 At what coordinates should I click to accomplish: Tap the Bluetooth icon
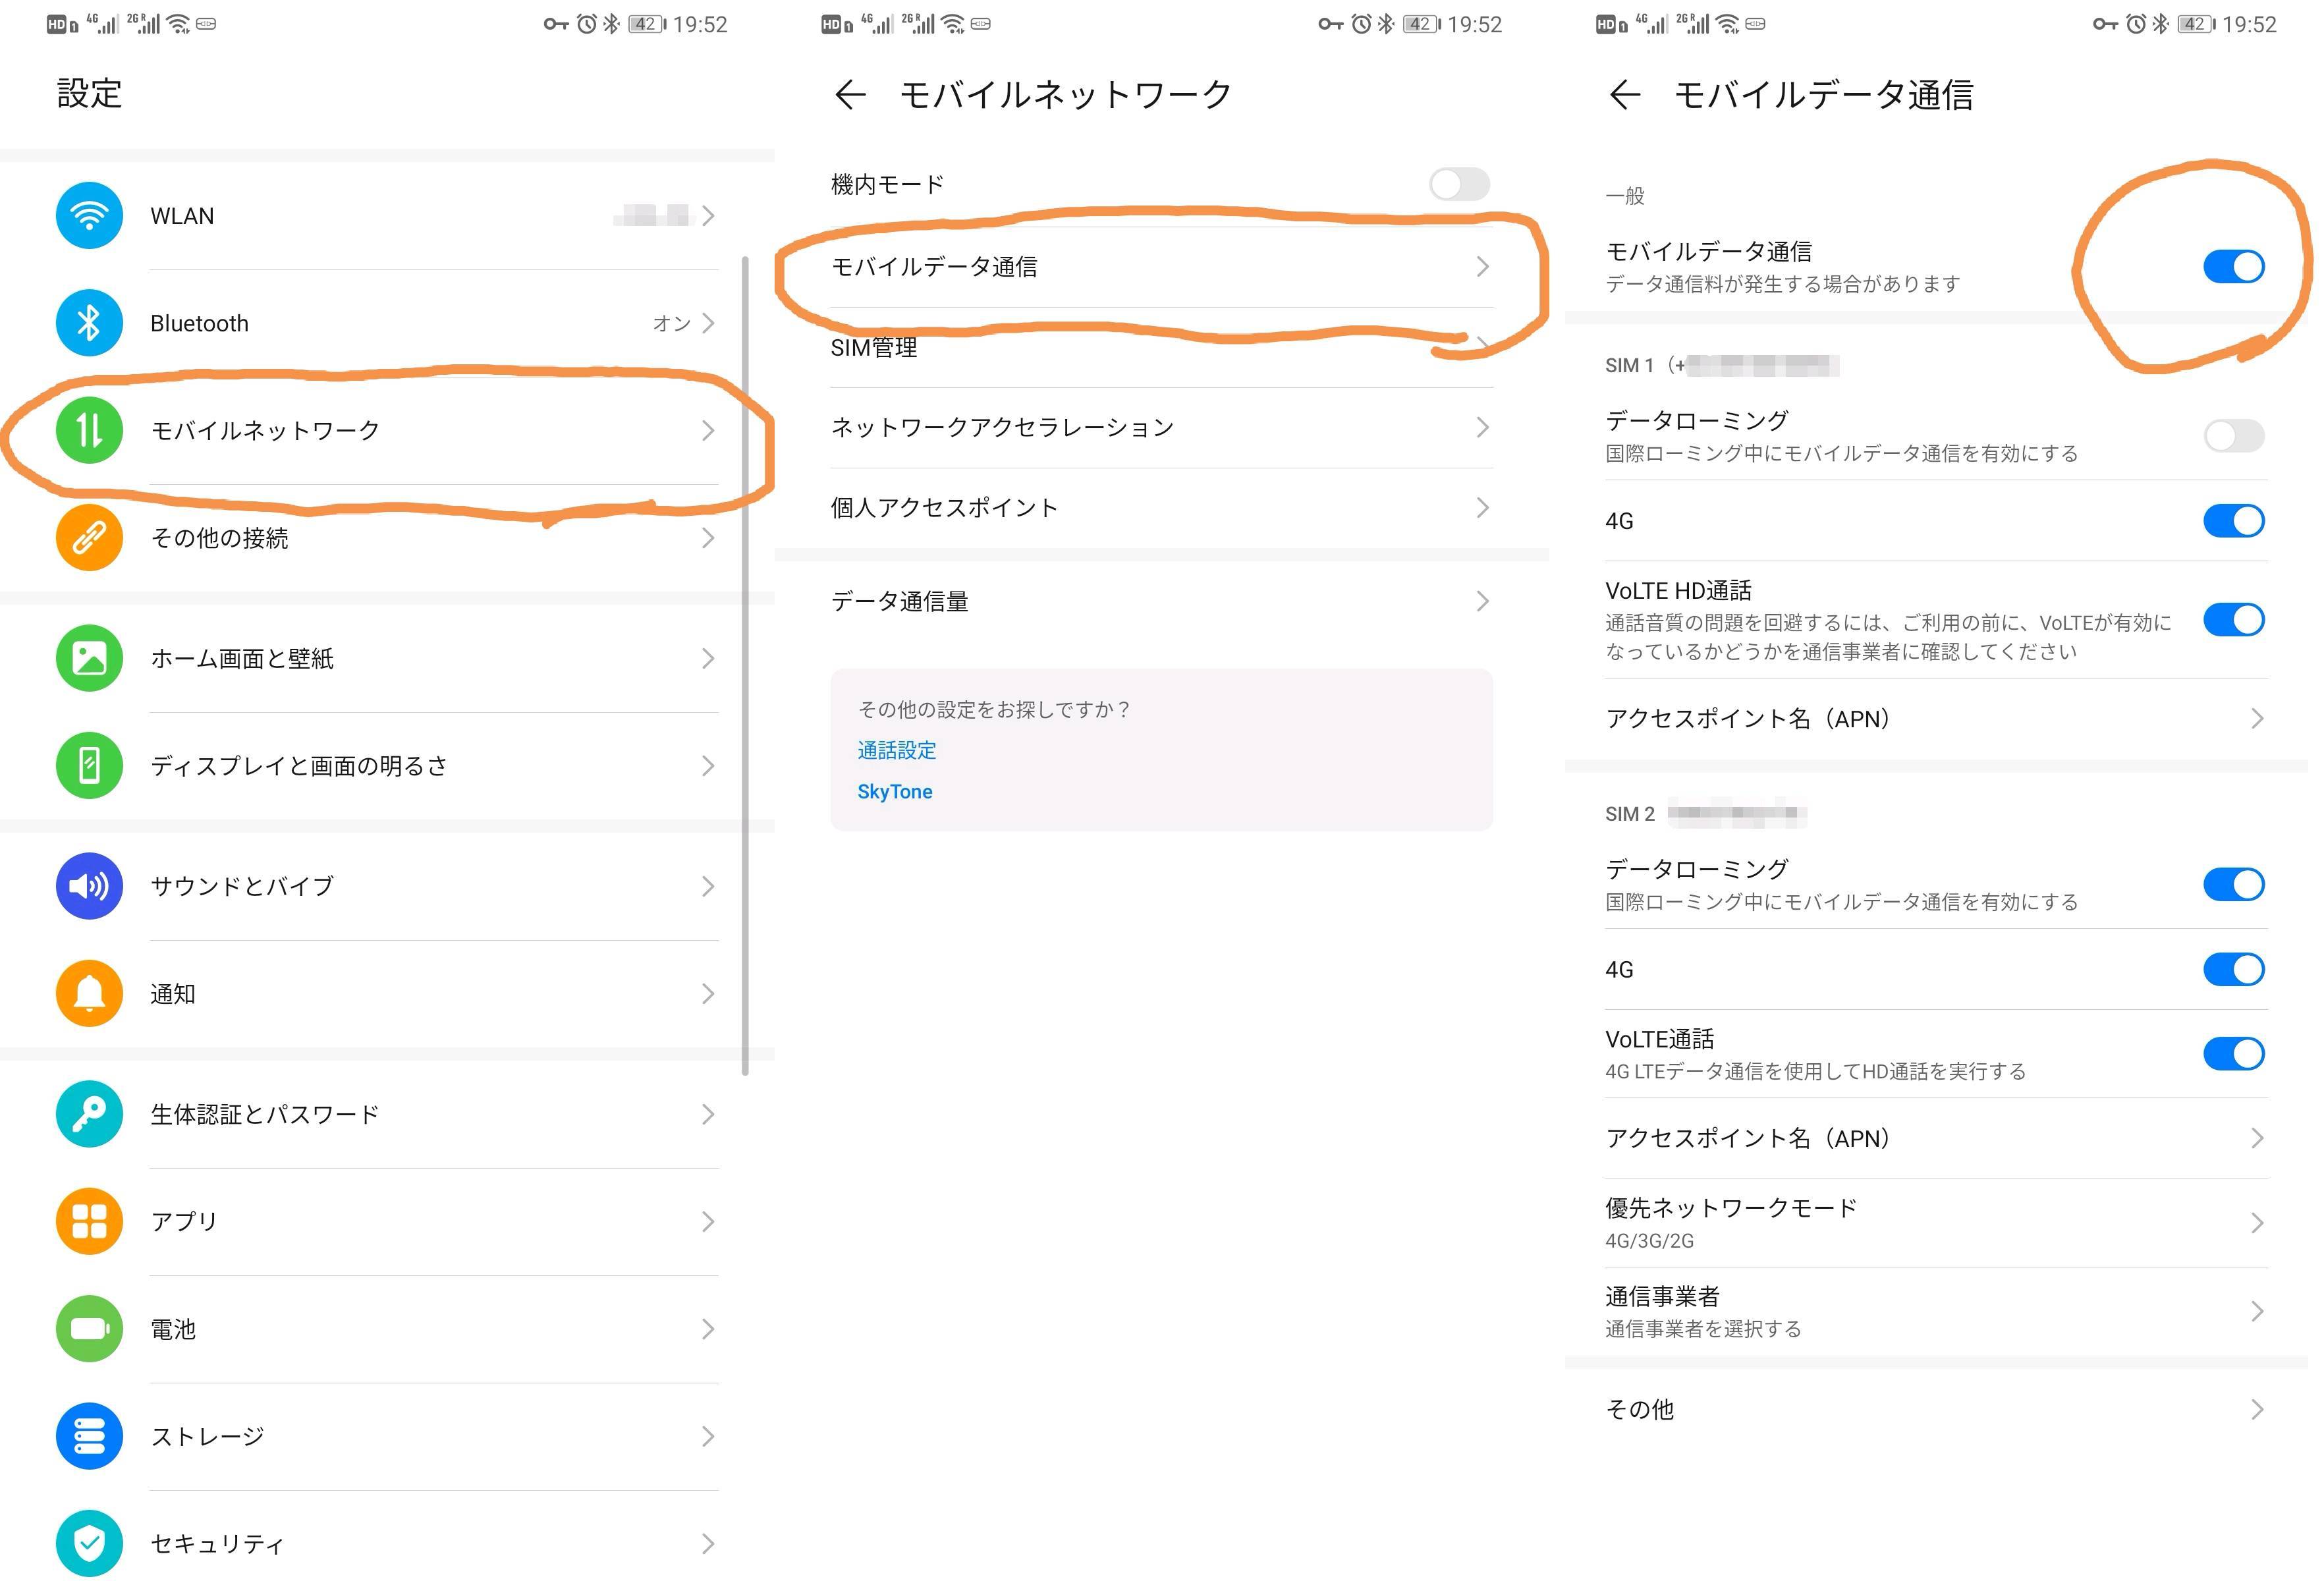pos(89,323)
